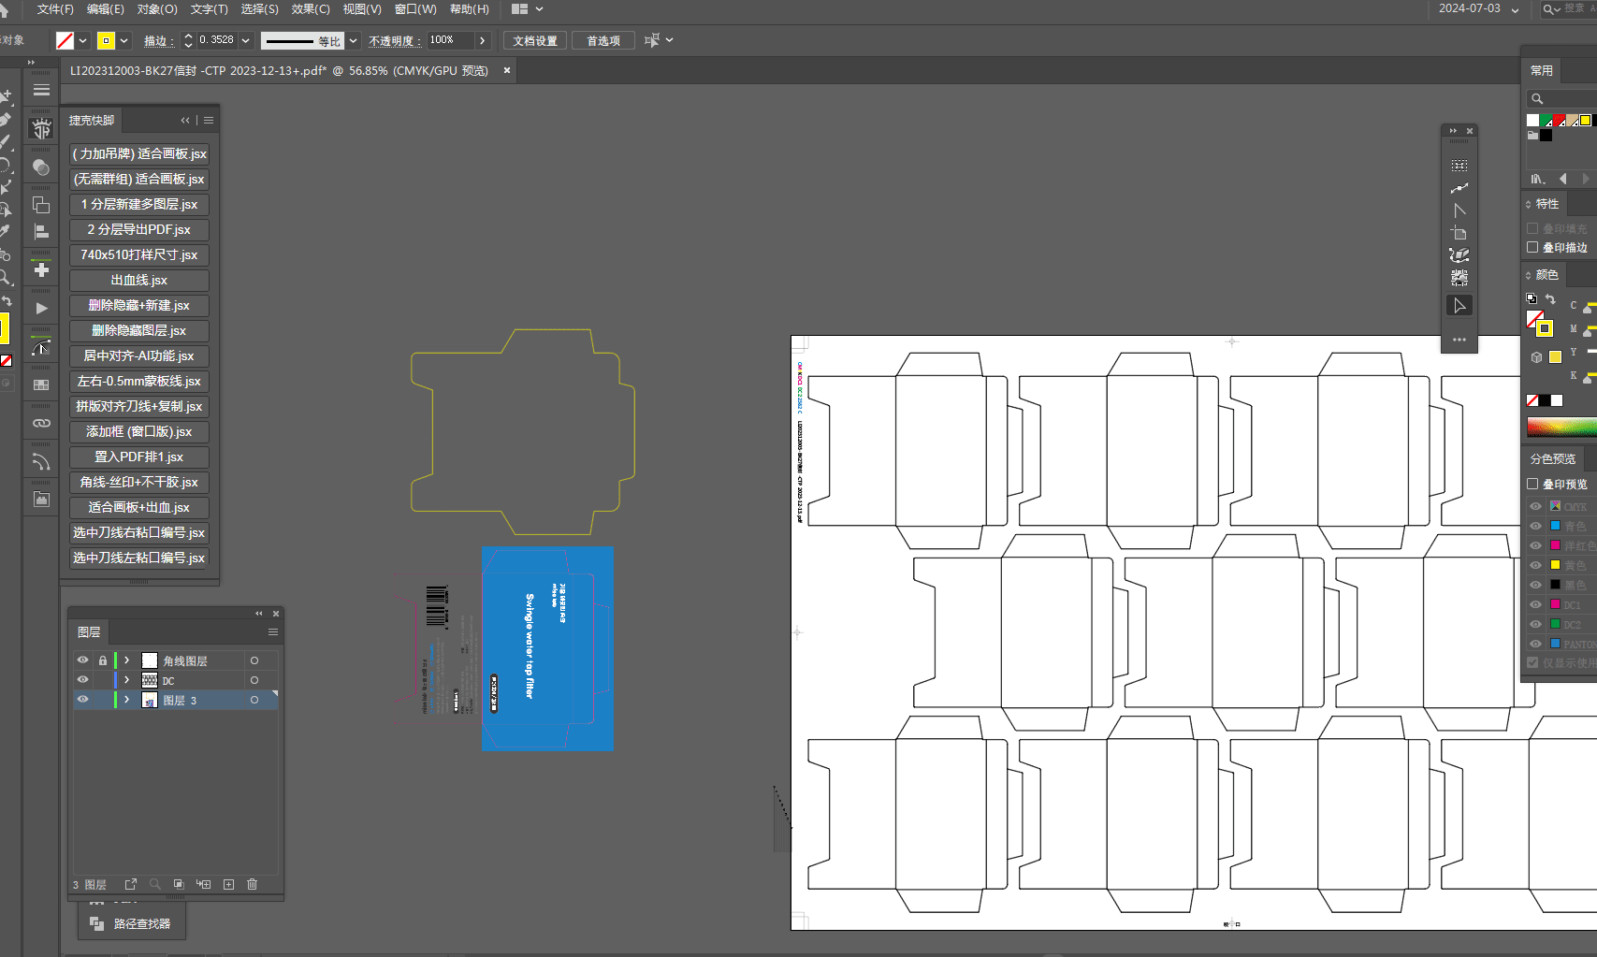Run the 2 分层导出PDF.jsx script
Screen dimensions: 1597x957
pos(139,230)
